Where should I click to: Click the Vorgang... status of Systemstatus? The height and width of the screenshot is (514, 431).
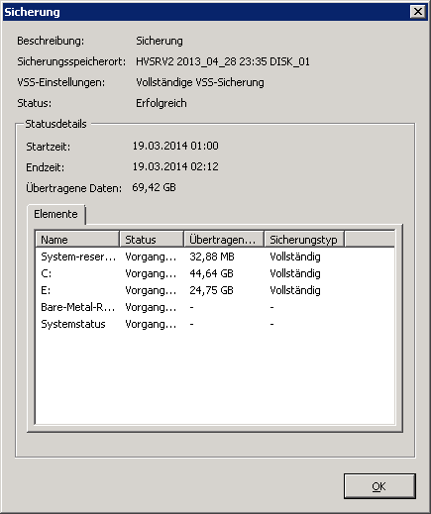point(151,324)
